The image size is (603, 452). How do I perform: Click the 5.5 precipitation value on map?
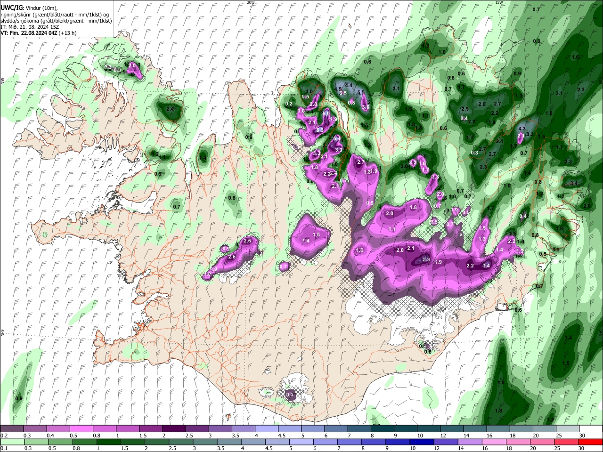[x=361, y=93]
